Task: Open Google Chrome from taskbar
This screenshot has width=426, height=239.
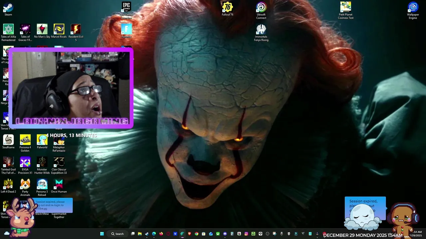Action: click(x=197, y=234)
